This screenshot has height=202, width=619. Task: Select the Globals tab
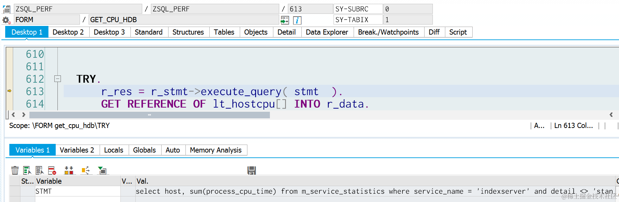pos(144,150)
